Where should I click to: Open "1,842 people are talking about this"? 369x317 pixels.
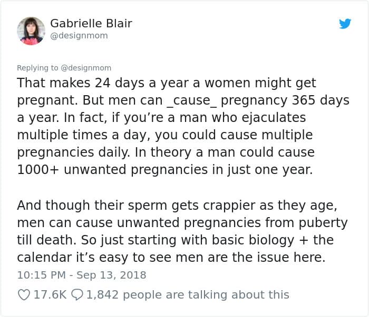pyautogui.click(x=188, y=295)
